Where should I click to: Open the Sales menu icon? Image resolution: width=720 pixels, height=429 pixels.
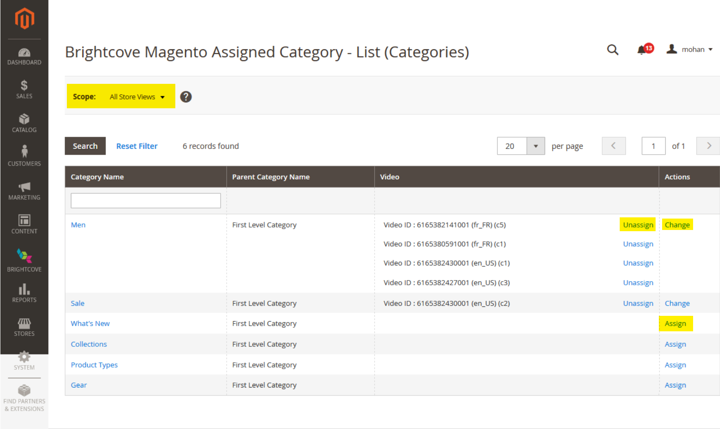click(x=24, y=87)
